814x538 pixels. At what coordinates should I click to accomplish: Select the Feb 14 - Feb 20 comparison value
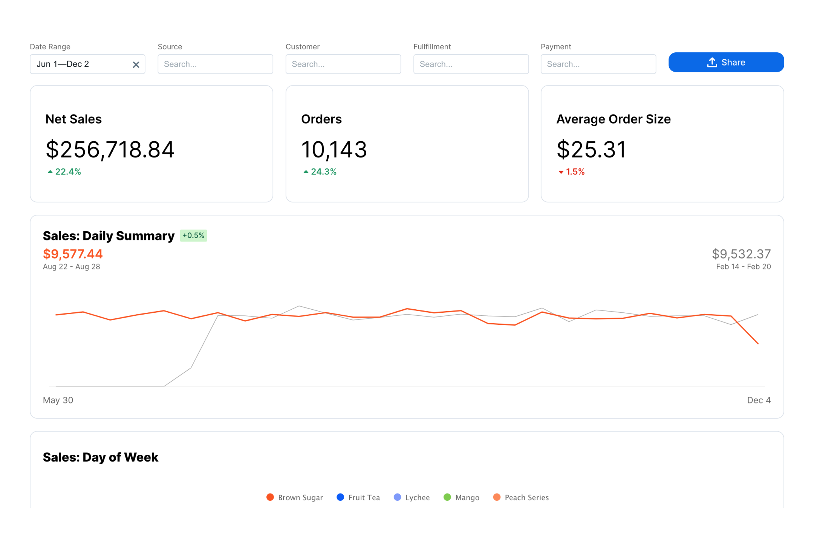coord(741,254)
